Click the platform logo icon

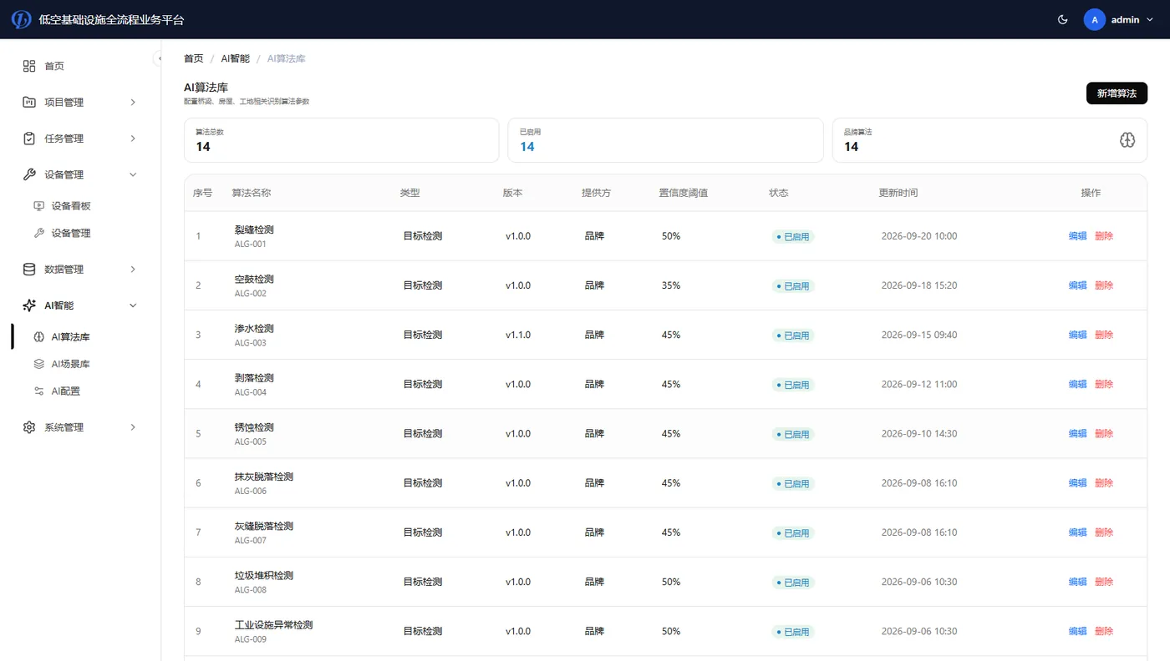[x=21, y=19]
